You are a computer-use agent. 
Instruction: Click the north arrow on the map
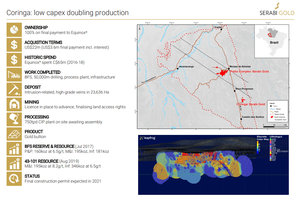tap(140, 28)
